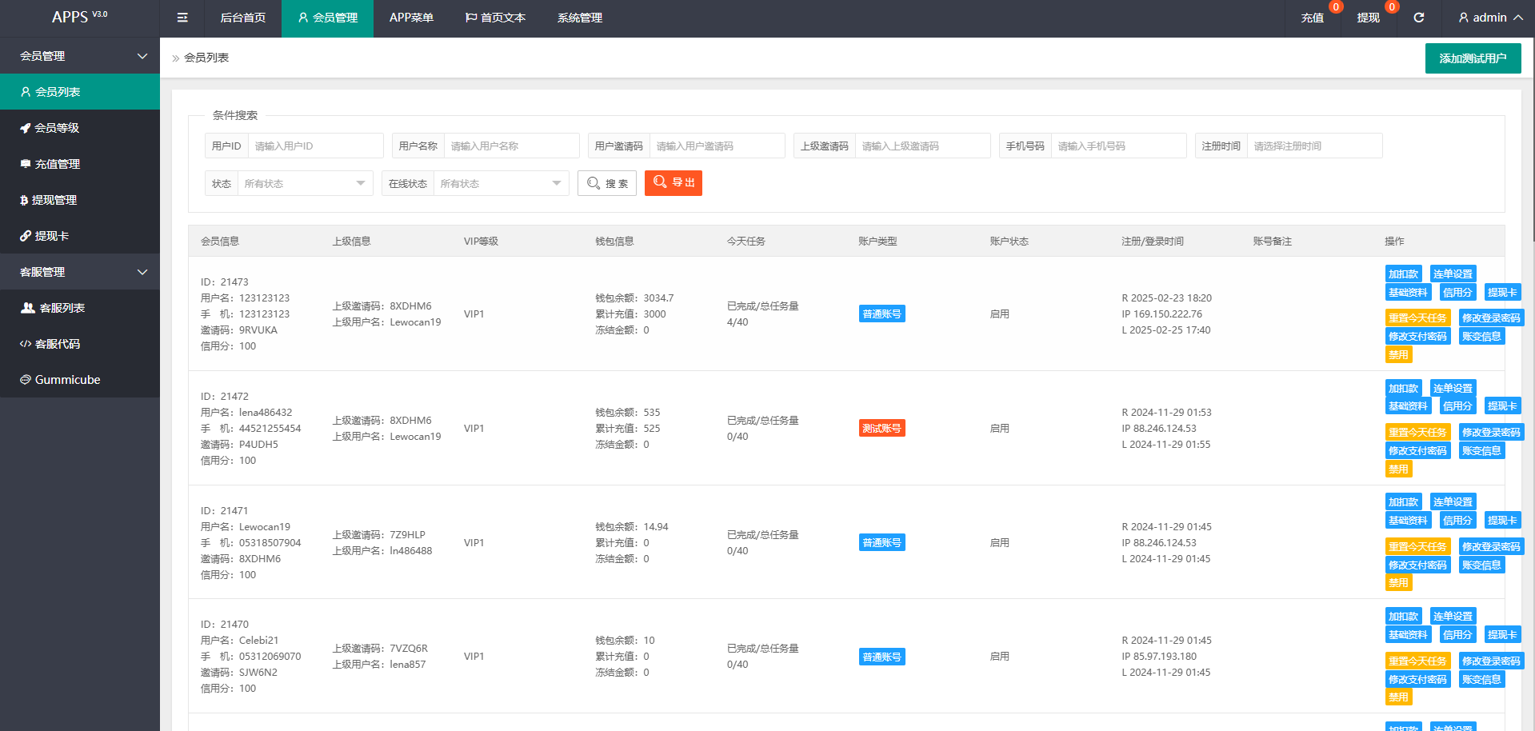Open 客服代码 code icon item in sidebar

57,344
